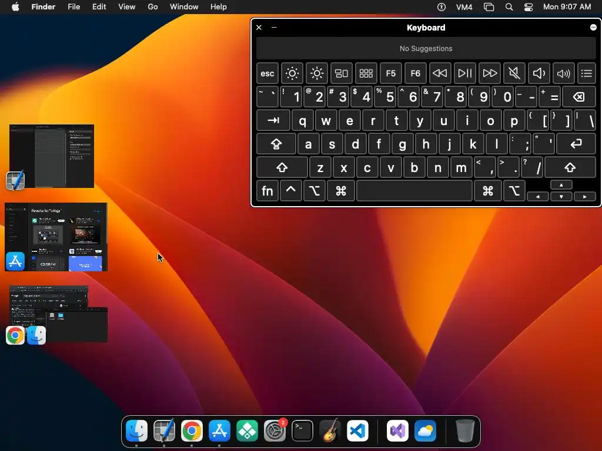The width and height of the screenshot is (602, 451).
Task: Tap the Launchpad grid key
Action: 366,73
